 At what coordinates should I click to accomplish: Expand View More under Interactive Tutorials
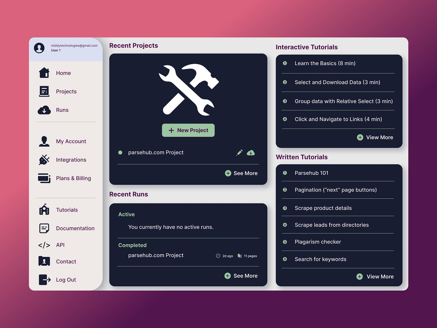point(375,137)
